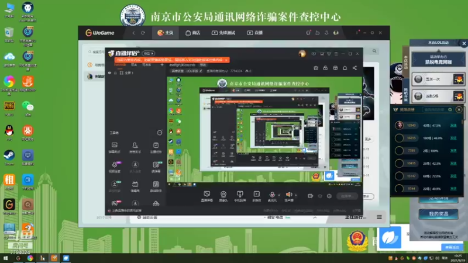Click bell notification icon in 直播伴侣

pos(345,68)
